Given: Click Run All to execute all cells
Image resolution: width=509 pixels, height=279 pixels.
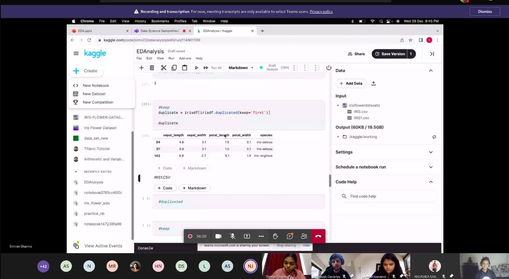Looking at the screenshot, I should click(215, 67).
